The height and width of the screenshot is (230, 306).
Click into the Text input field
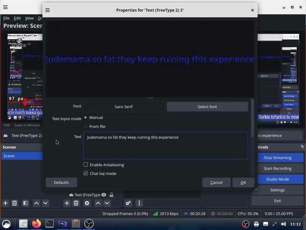pyautogui.click(x=166, y=146)
